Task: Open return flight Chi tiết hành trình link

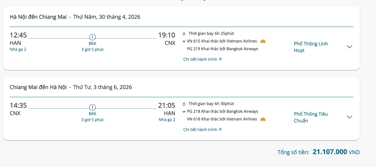Action: (x=200, y=130)
